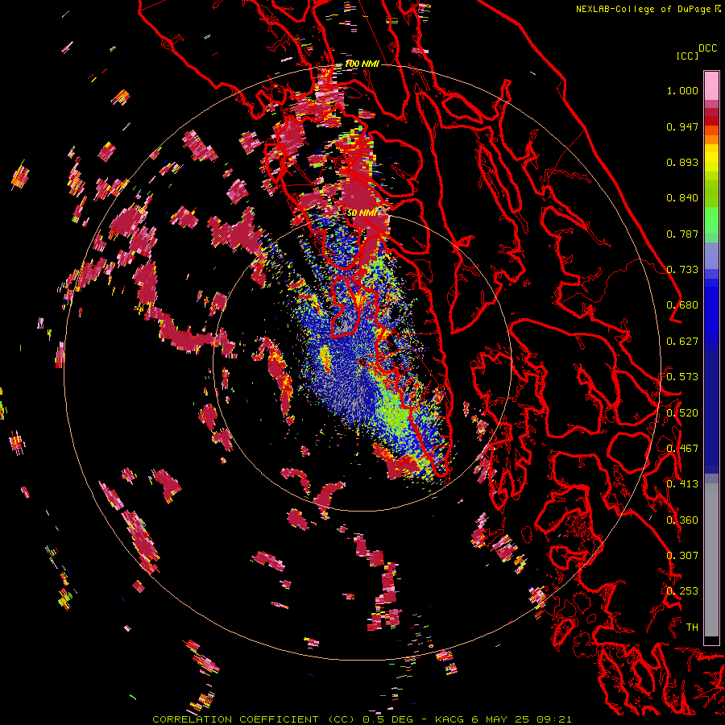Image resolution: width=725 pixels, height=725 pixels.
Task: Click the [CC] units label
Action: 687,56
